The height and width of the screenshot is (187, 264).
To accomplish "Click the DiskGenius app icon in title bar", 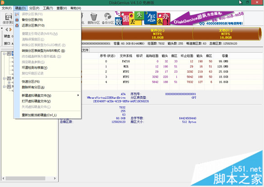I will (2, 2).
